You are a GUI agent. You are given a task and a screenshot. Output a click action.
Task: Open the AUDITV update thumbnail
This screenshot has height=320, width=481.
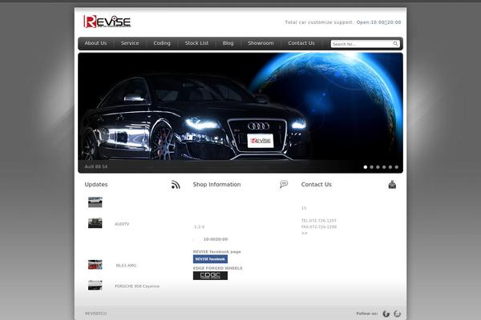pyautogui.click(x=95, y=223)
